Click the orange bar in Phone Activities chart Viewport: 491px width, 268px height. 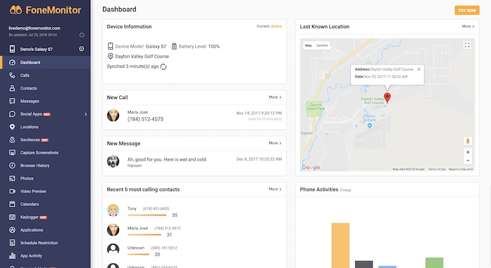(x=341, y=245)
